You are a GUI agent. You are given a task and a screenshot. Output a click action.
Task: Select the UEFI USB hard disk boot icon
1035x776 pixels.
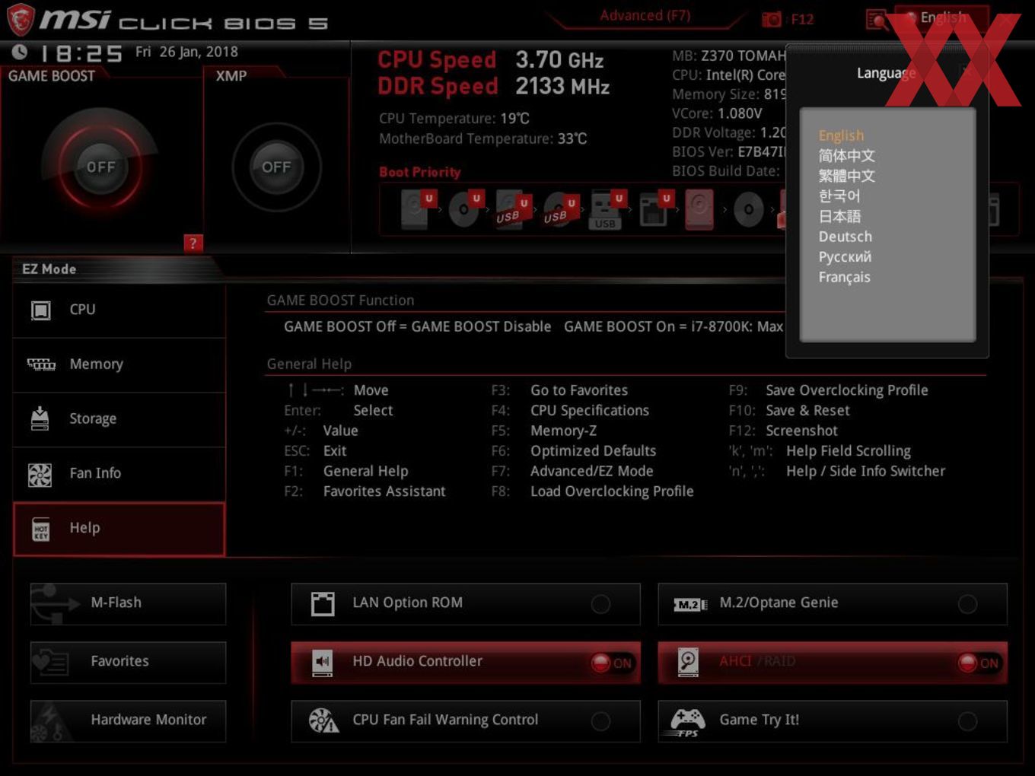[x=512, y=209]
